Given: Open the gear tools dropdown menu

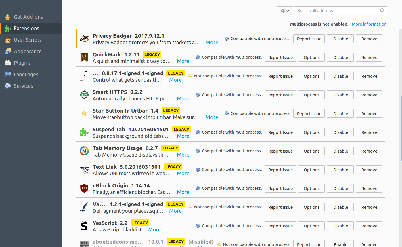Looking at the screenshot, I should [x=285, y=11].
